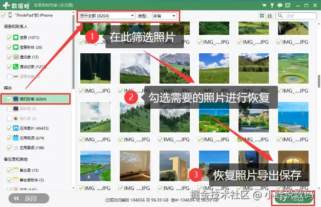Click the sidebar scrollbar up arrow
This screenshot has width=321, height=207.
pos(73,13)
